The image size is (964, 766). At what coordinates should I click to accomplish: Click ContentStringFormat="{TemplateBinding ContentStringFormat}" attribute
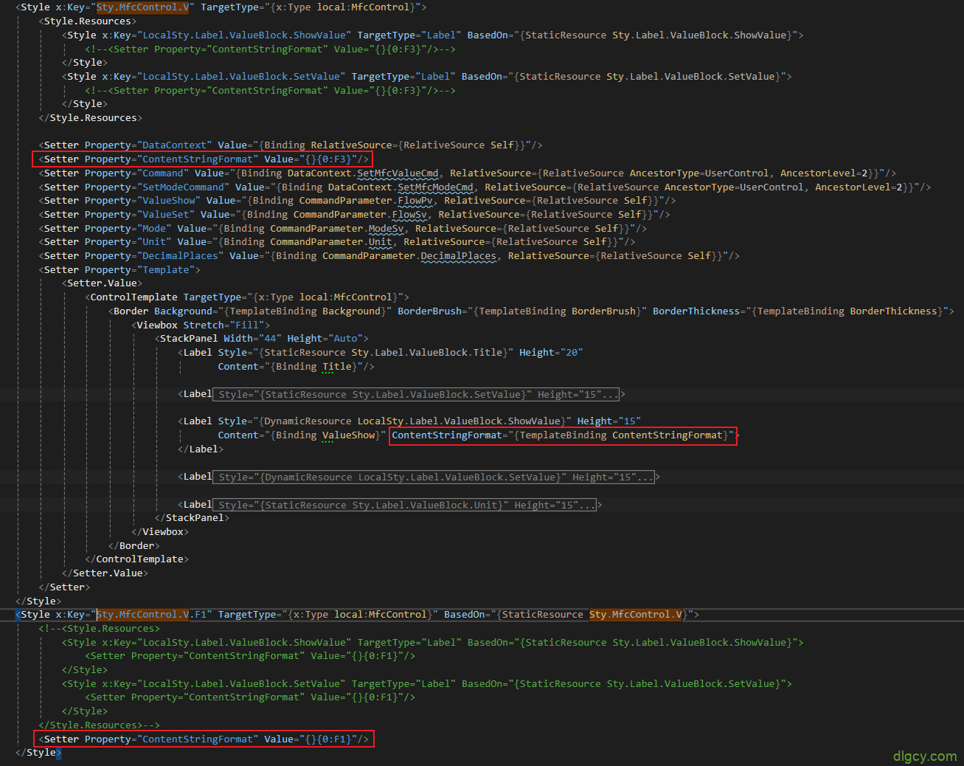[563, 435]
